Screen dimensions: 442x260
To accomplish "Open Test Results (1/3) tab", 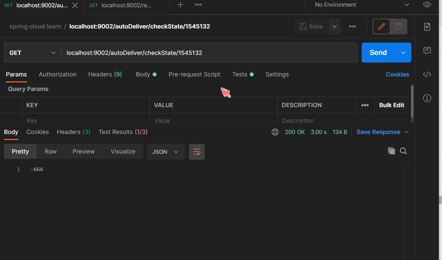I will pos(123,132).
